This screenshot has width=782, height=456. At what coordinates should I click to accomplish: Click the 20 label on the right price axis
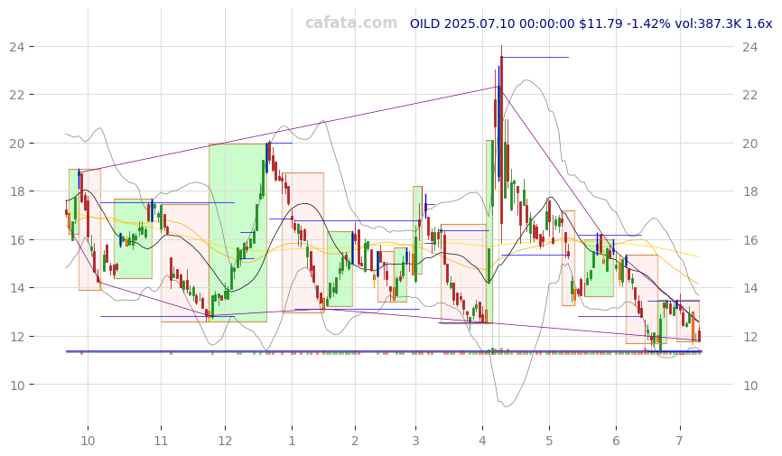(x=750, y=144)
